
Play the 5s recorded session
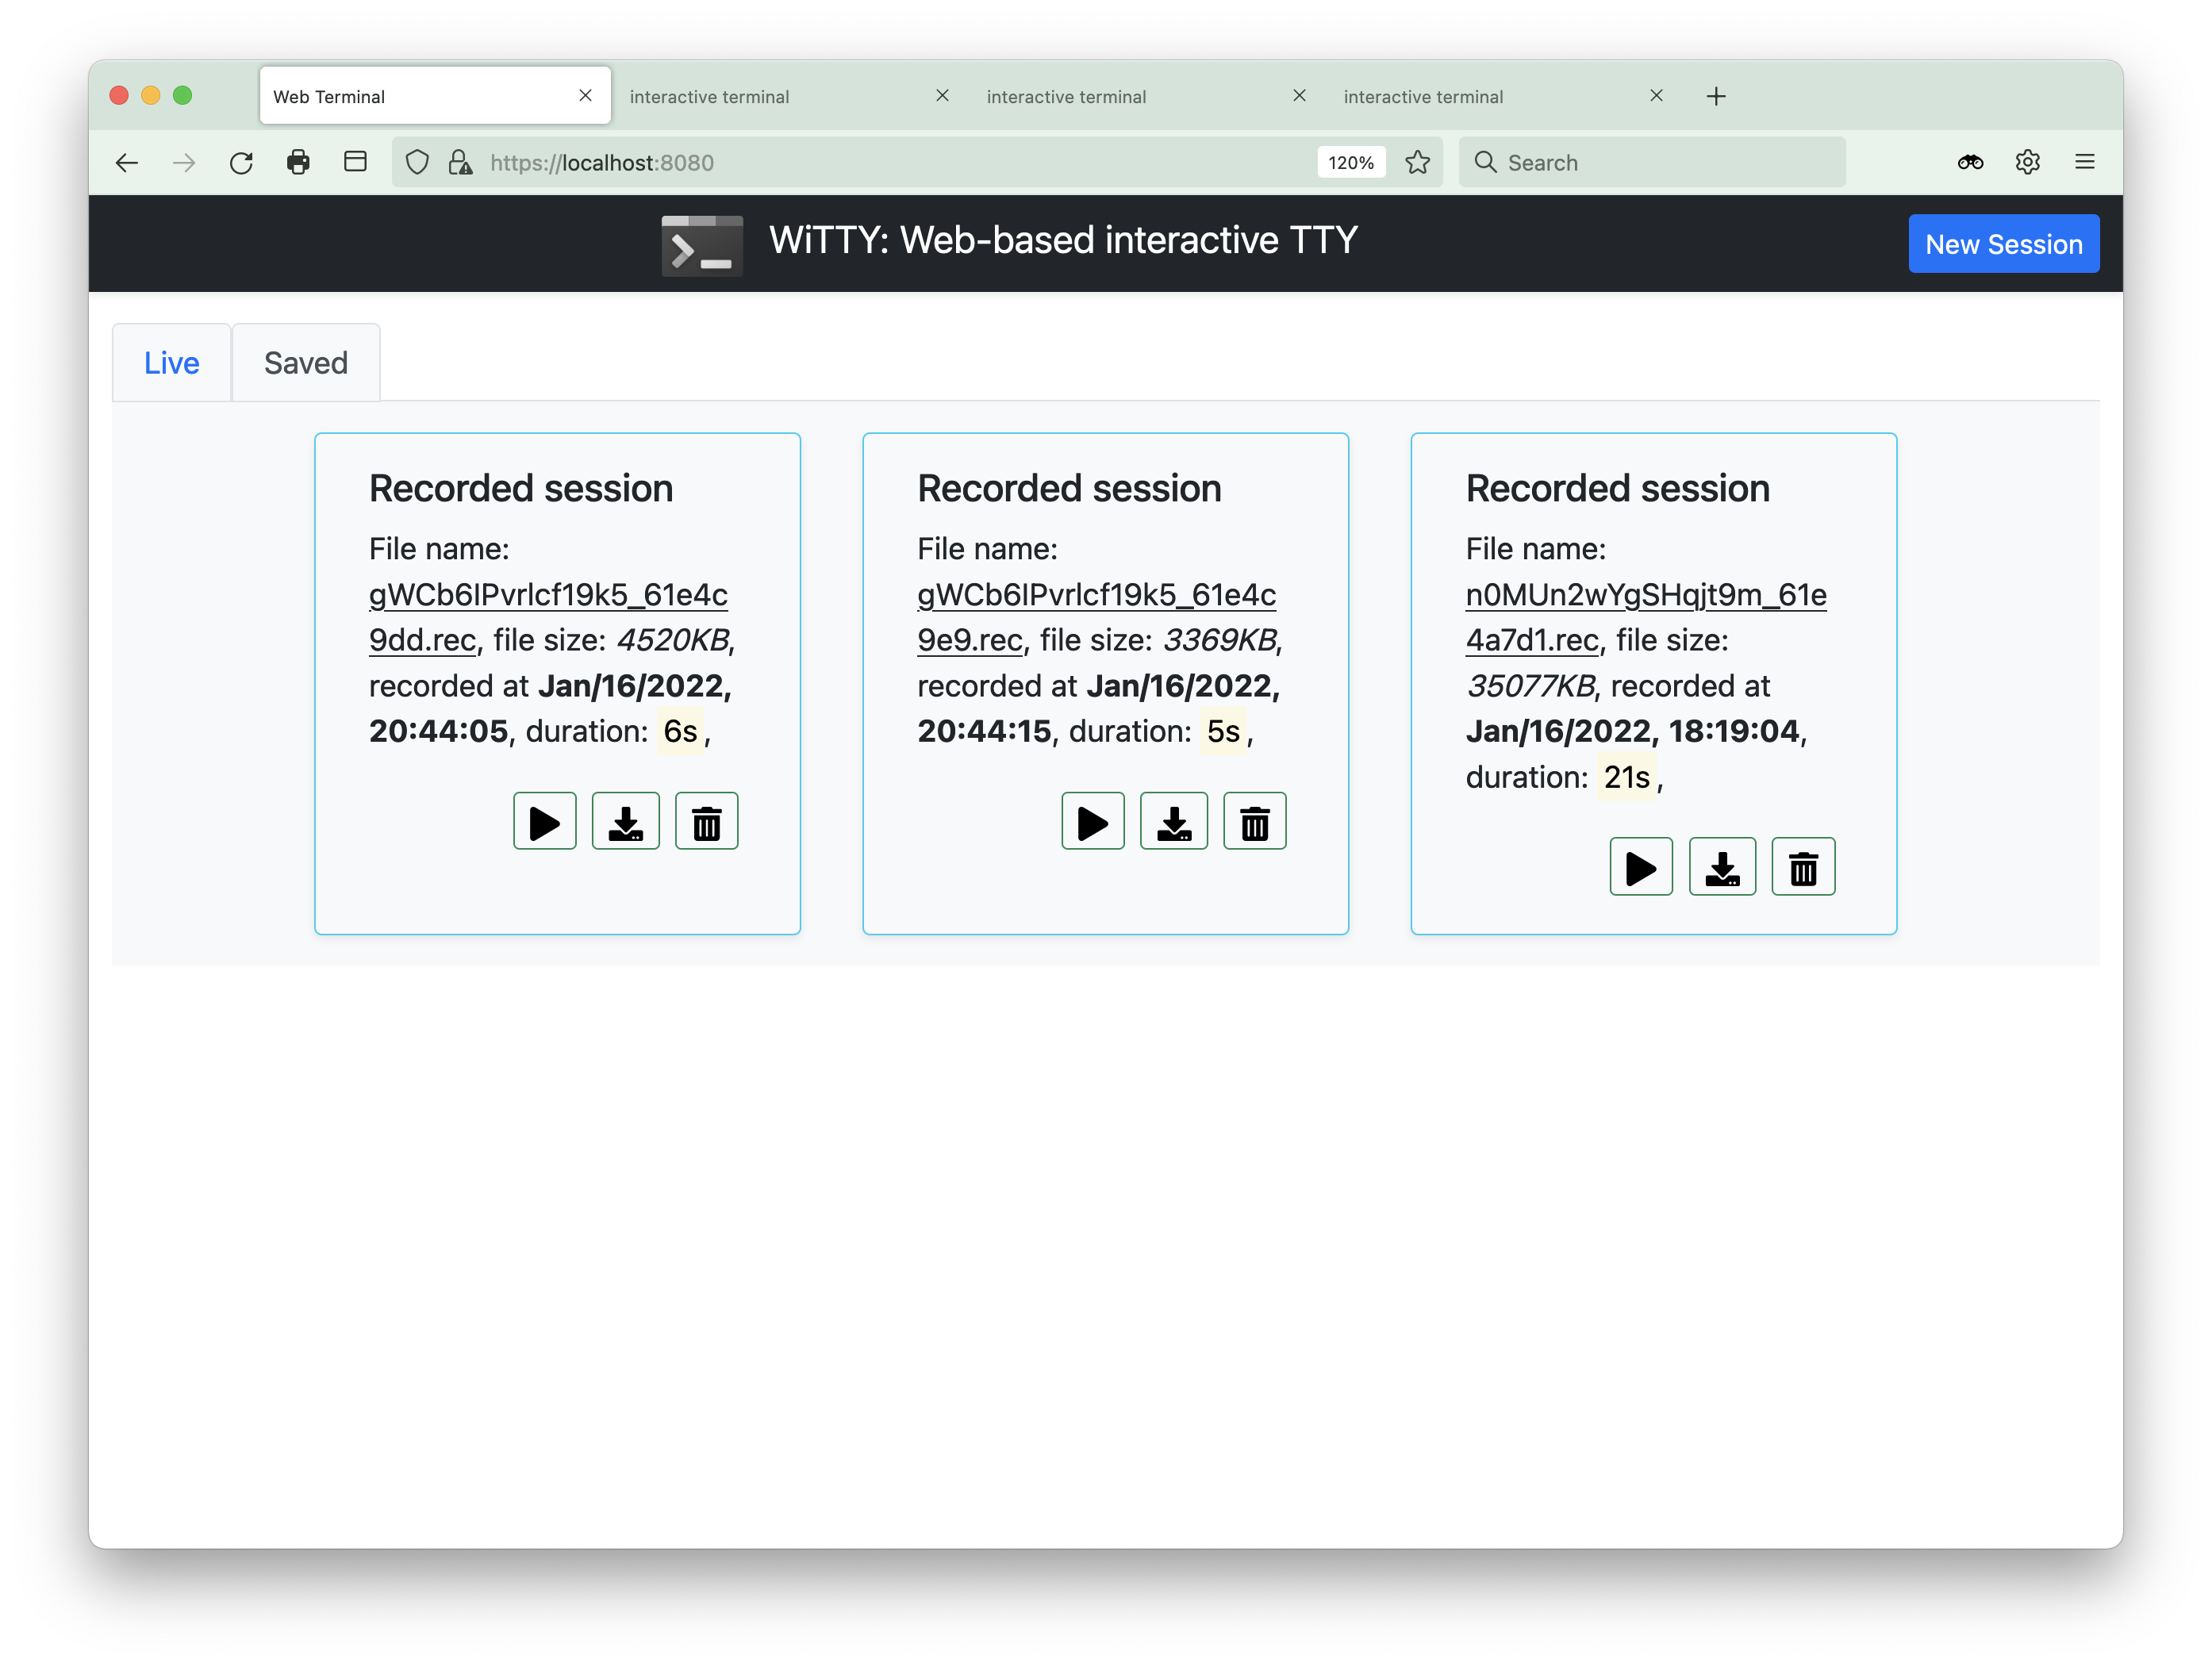(1092, 821)
